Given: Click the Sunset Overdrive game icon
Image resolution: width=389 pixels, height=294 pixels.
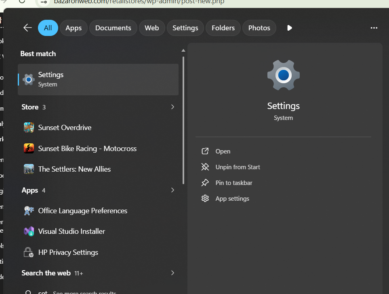Looking at the screenshot, I should point(29,128).
